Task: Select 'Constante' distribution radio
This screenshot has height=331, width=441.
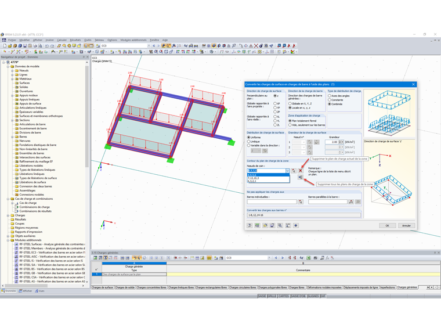Action: pos(330,100)
